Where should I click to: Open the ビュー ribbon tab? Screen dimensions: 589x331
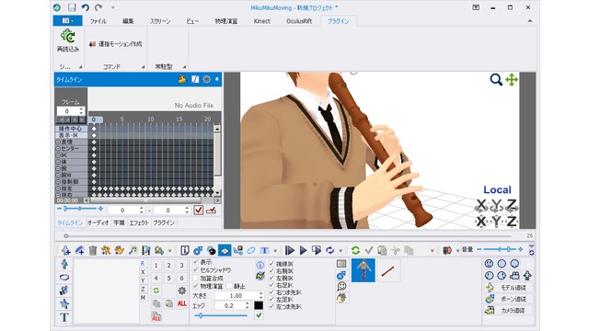(x=192, y=21)
